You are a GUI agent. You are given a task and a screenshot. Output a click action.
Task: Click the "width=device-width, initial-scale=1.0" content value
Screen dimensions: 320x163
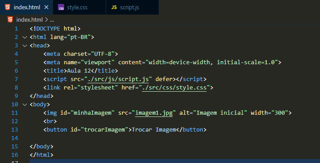pyautogui.click(x=212, y=62)
